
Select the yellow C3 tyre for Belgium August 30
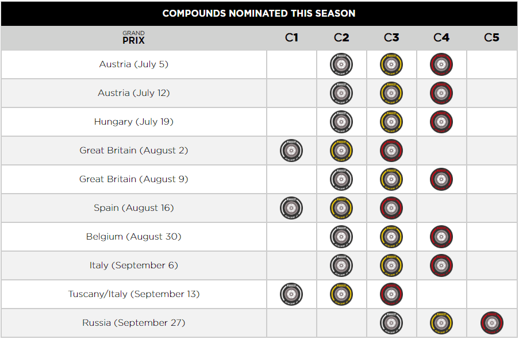point(391,237)
